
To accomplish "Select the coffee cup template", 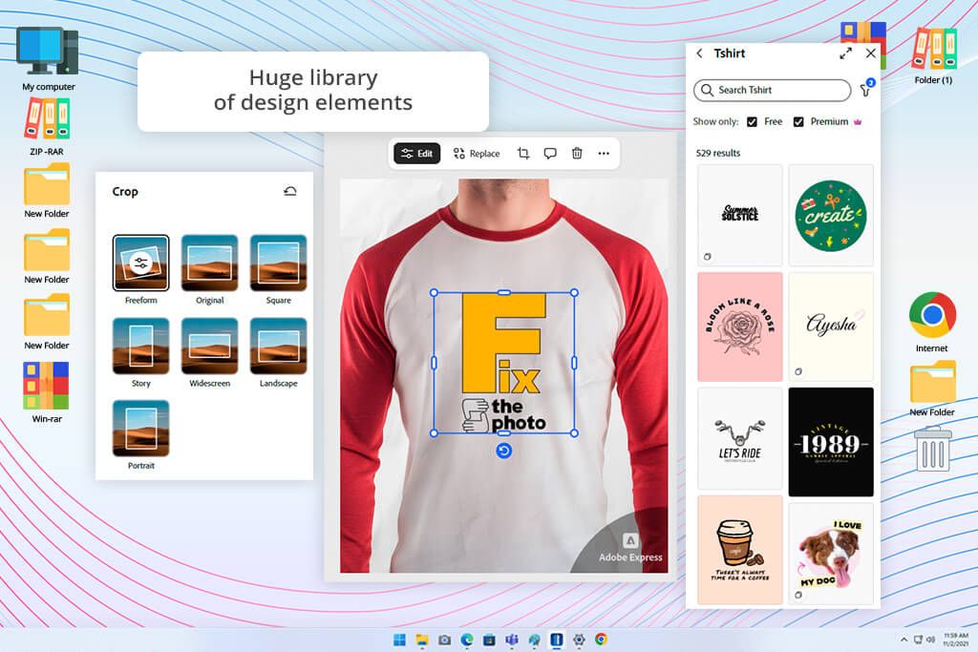I will pyautogui.click(x=740, y=550).
